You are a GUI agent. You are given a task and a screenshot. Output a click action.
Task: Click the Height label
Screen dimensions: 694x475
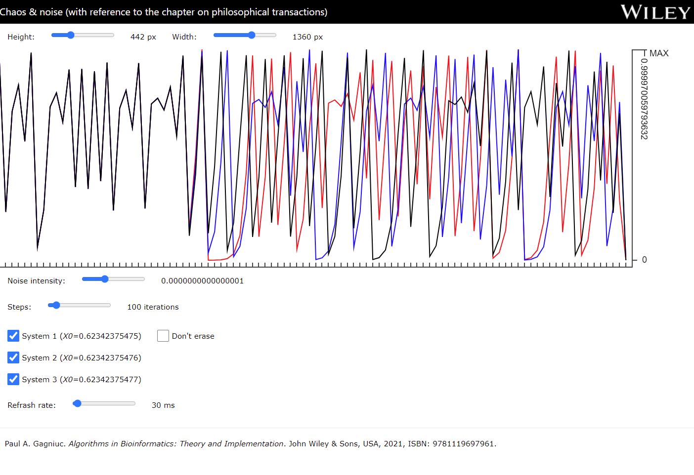[21, 37]
